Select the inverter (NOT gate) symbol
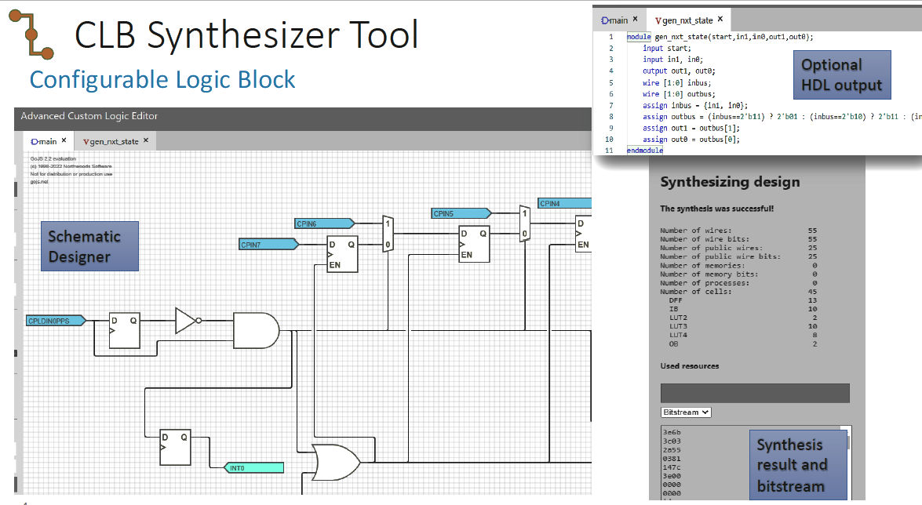This screenshot has width=922, height=505. (185, 320)
